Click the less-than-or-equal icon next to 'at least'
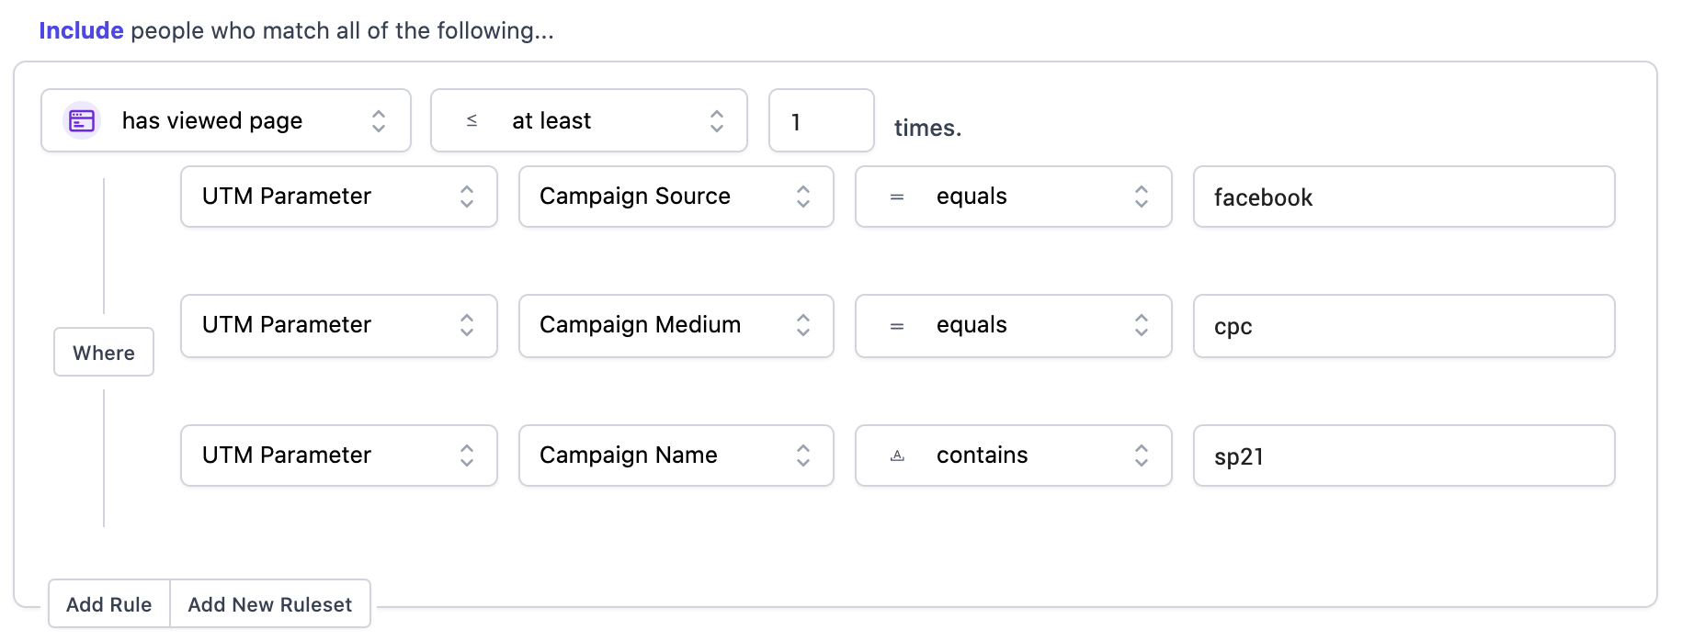The width and height of the screenshot is (1682, 641). pyautogui.click(x=472, y=120)
